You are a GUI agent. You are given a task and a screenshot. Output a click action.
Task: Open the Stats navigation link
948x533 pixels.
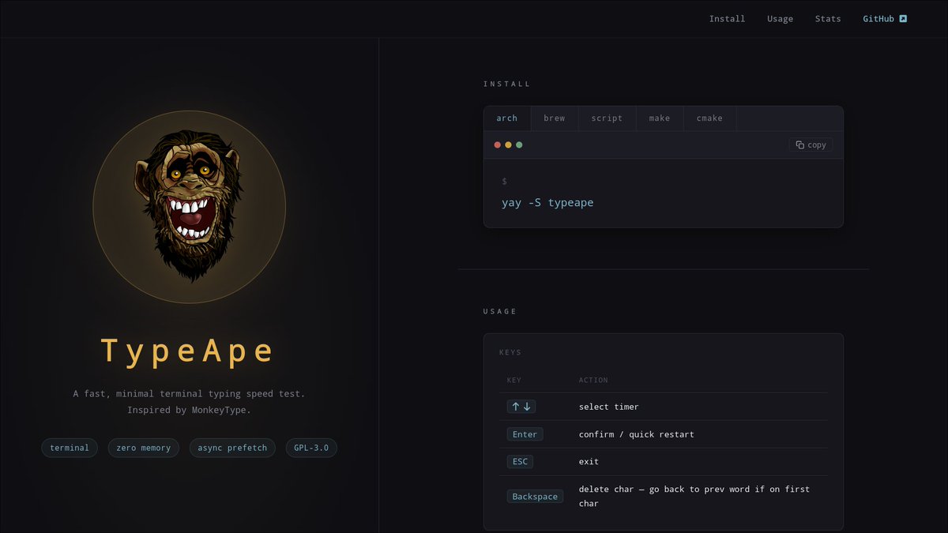[x=828, y=19]
